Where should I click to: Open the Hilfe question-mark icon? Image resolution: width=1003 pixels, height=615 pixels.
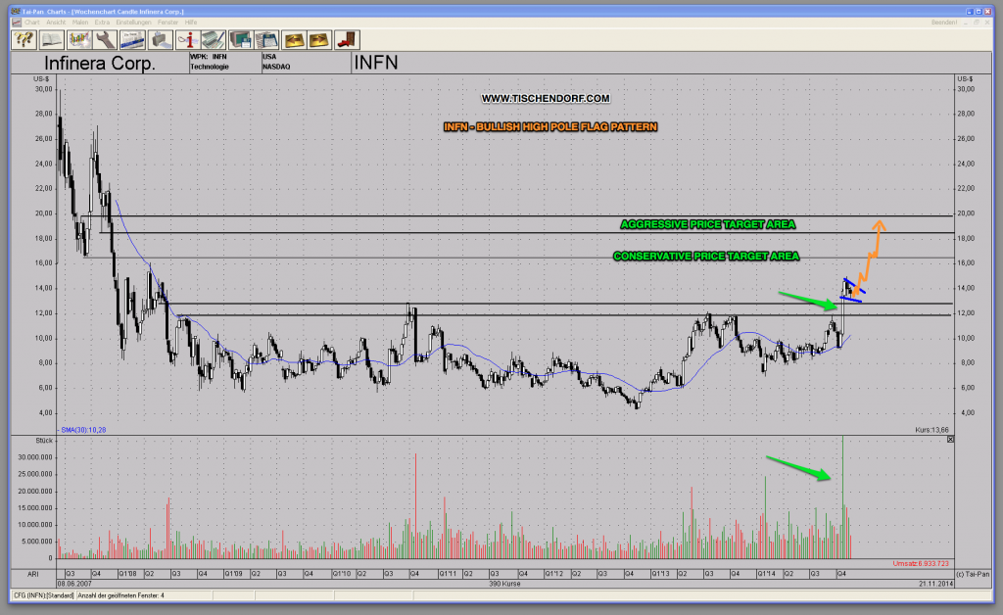point(22,39)
